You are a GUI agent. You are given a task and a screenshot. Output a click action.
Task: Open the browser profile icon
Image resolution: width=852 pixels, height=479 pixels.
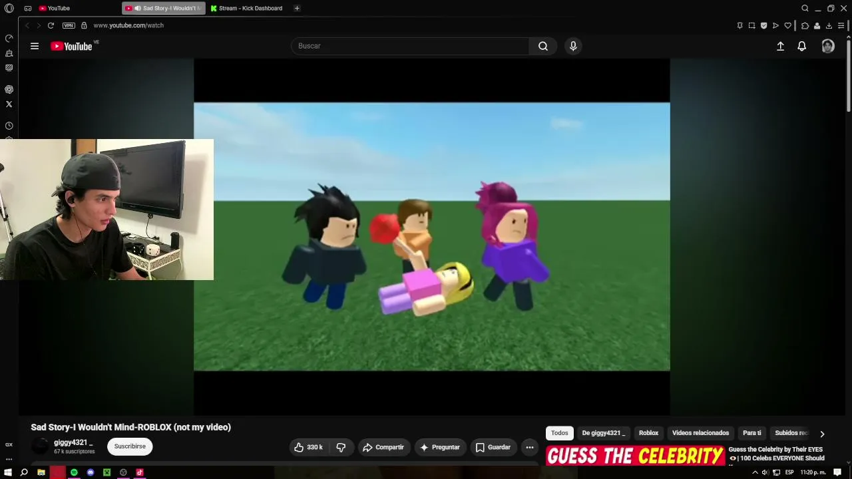[817, 25]
